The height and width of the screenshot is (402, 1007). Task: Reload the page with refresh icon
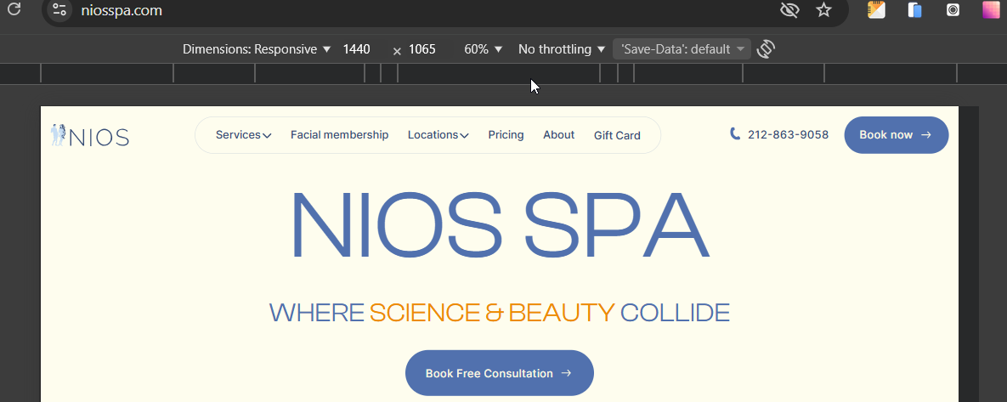click(14, 9)
